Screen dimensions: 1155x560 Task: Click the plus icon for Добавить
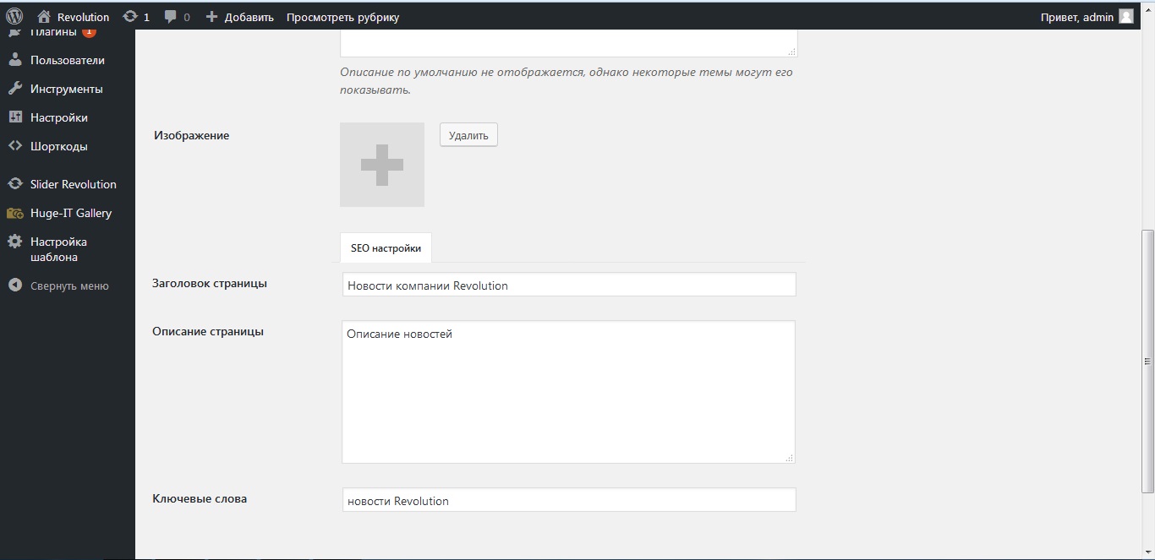pyautogui.click(x=212, y=17)
